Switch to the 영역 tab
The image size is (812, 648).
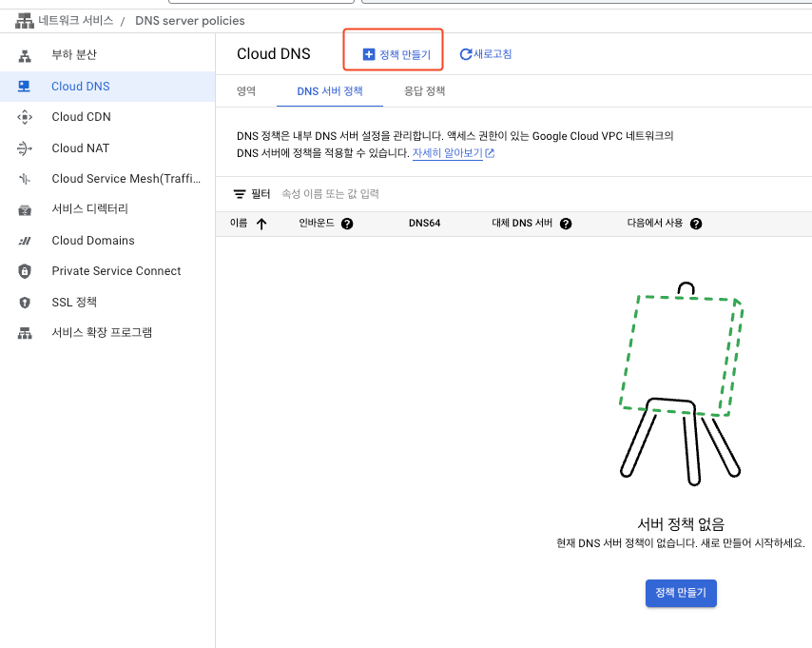point(246,91)
